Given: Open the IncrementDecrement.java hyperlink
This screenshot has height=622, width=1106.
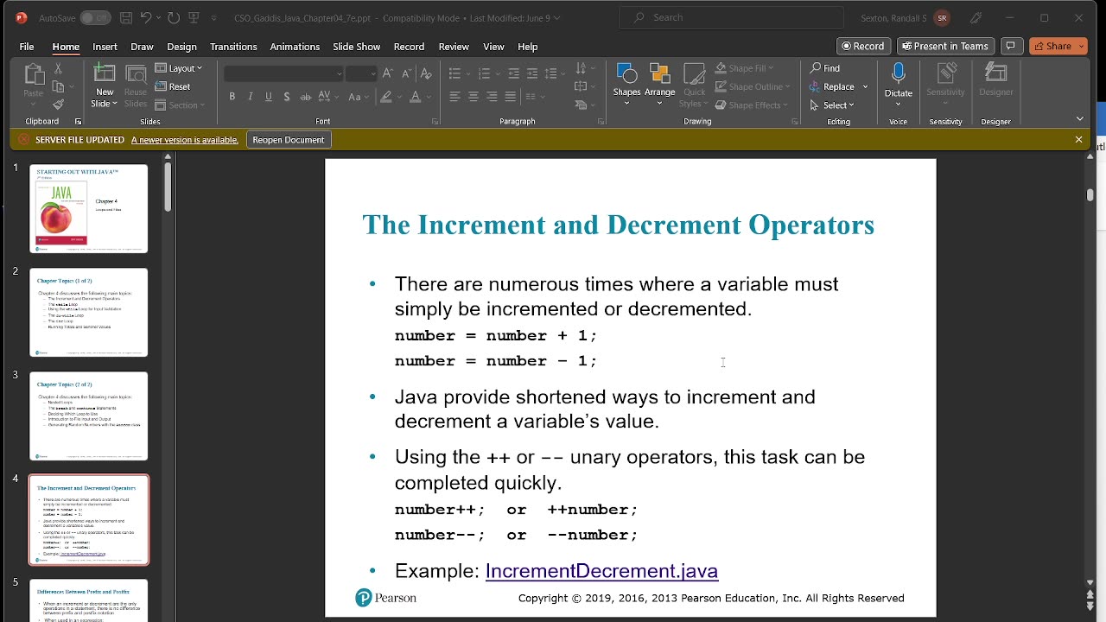Looking at the screenshot, I should (x=601, y=571).
